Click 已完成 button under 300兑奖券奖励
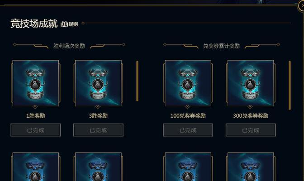The width and height of the screenshot is (304, 181). click(x=251, y=130)
